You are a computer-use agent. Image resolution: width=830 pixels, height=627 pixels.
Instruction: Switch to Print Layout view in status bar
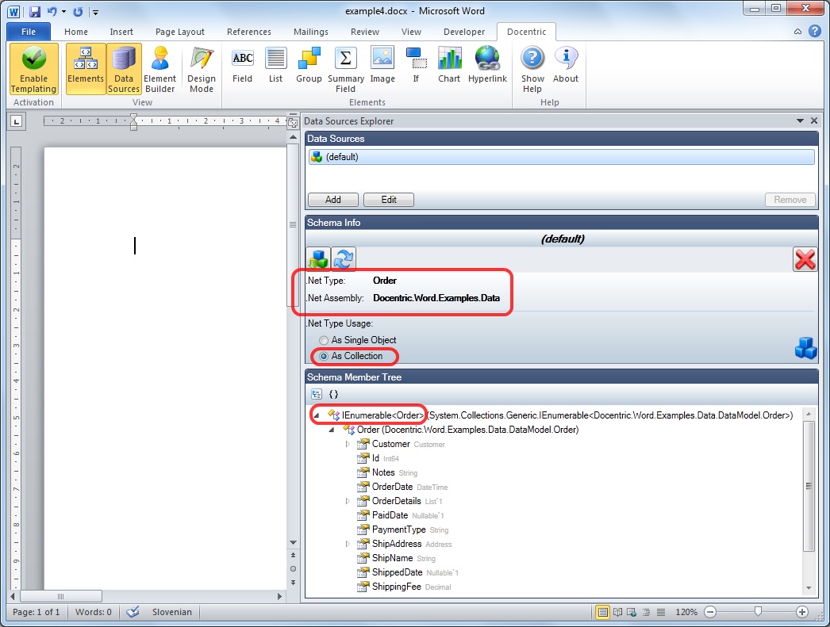[602, 612]
